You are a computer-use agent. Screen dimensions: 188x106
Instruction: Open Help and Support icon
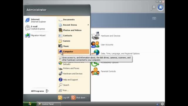tap(61, 79)
